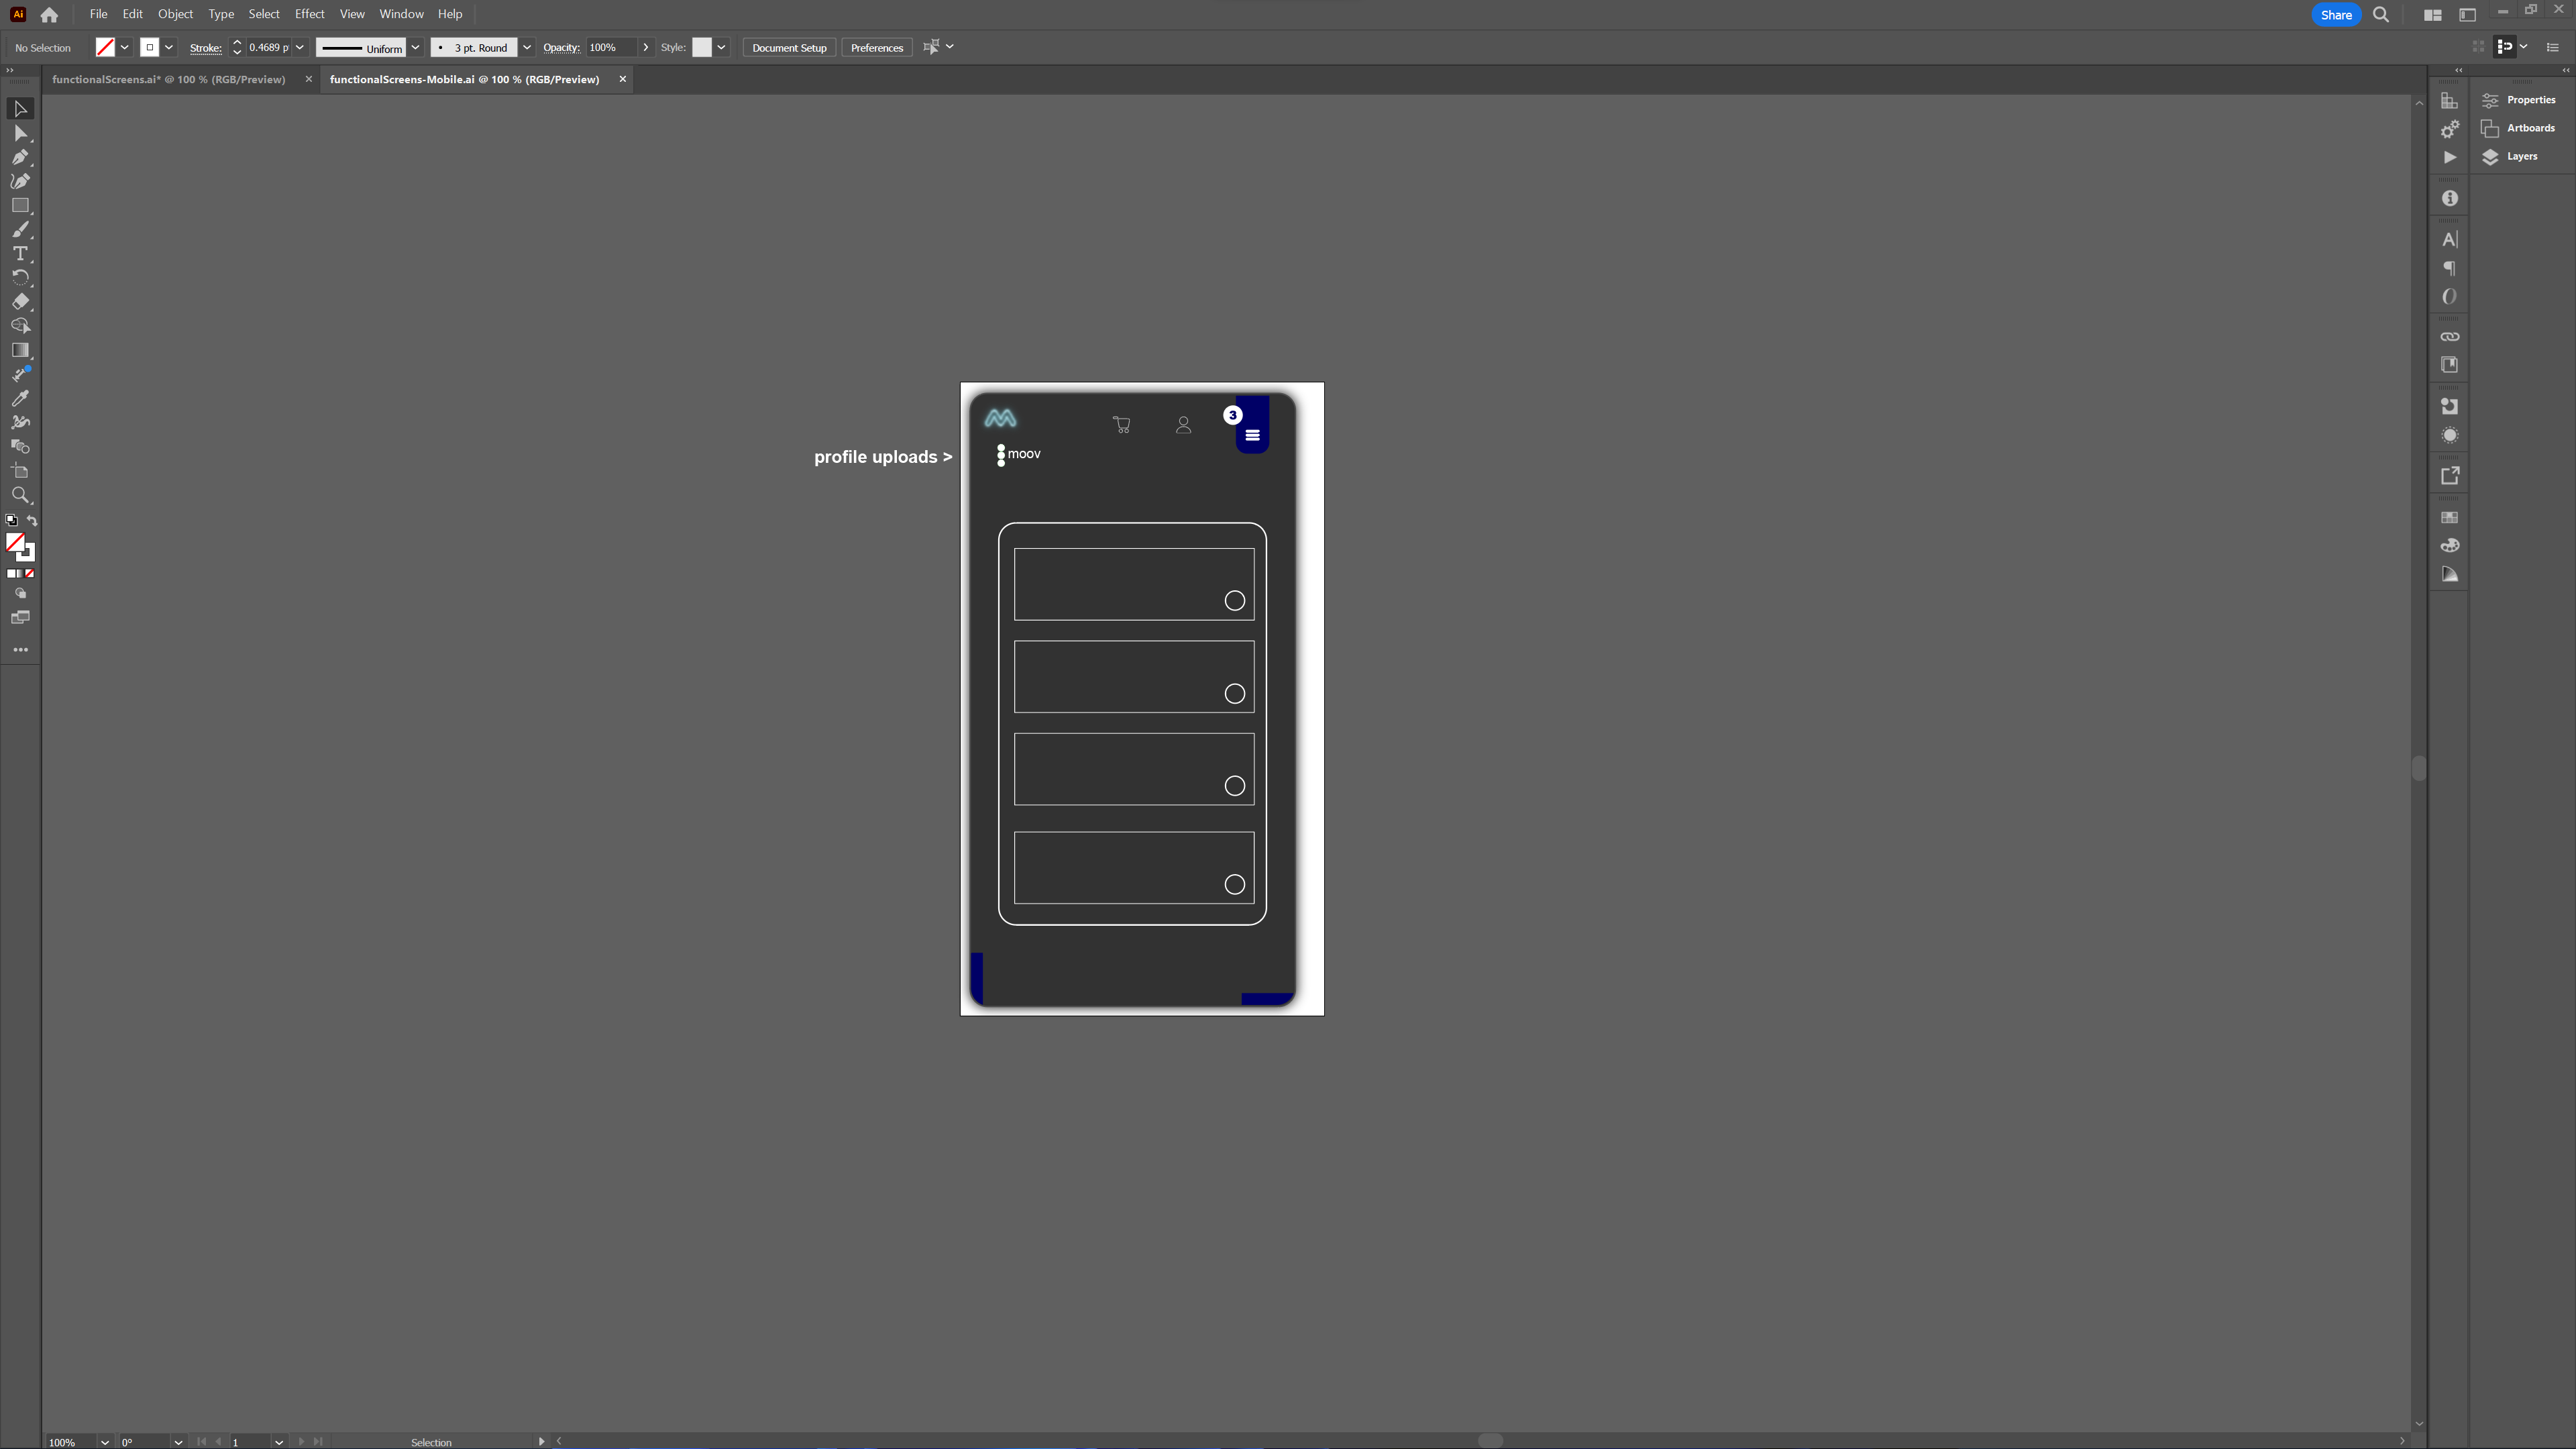
Task: Expand the Opacity slider arrow
Action: pyautogui.click(x=646, y=47)
